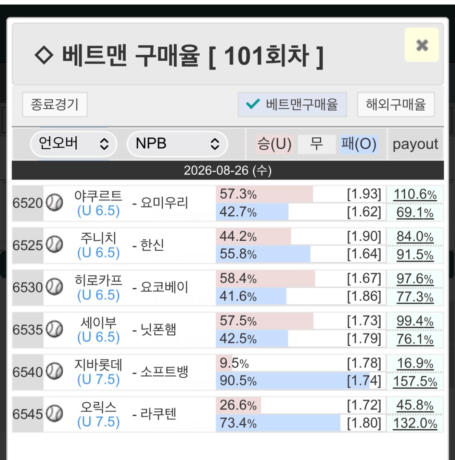Image resolution: width=455 pixels, height=460 pixels.
Task: Click baseball icon for match 6545
Action: pos(54,414)
